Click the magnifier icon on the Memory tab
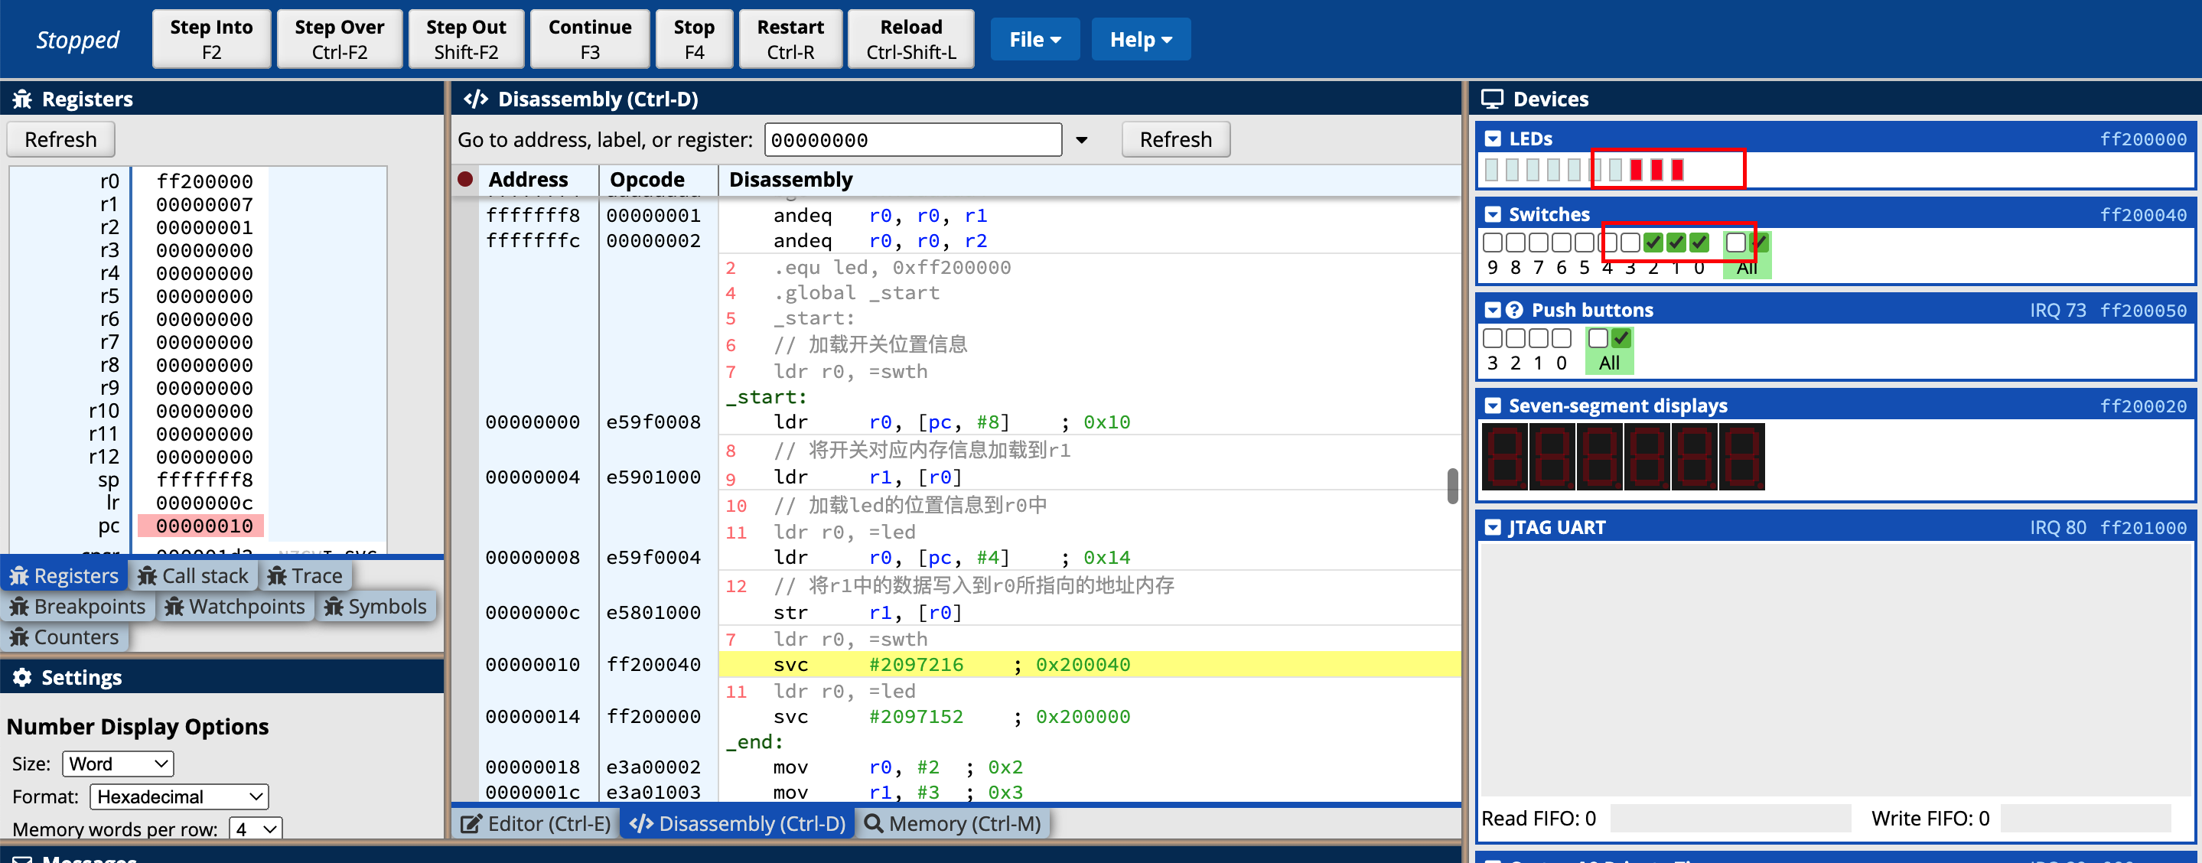The height and width of the screenshot is (863, 2202). (x=874, y=824)
